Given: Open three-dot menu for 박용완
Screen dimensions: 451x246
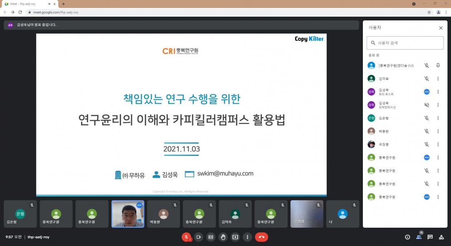Looking at the screenshot, I should pyautogui.click(x=438, y=131).
